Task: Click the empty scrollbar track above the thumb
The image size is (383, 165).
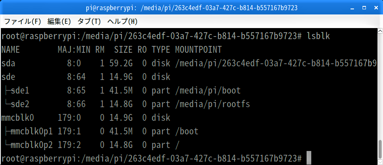Action: (380, 86)
